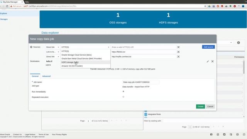This screenshot has width=247, height=139.
Task: Click the Enter a valid HTTP(S) URI field
Action: coord(144,47)
